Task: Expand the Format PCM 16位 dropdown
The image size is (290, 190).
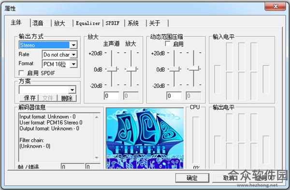Action: click(x=73, y=64)
